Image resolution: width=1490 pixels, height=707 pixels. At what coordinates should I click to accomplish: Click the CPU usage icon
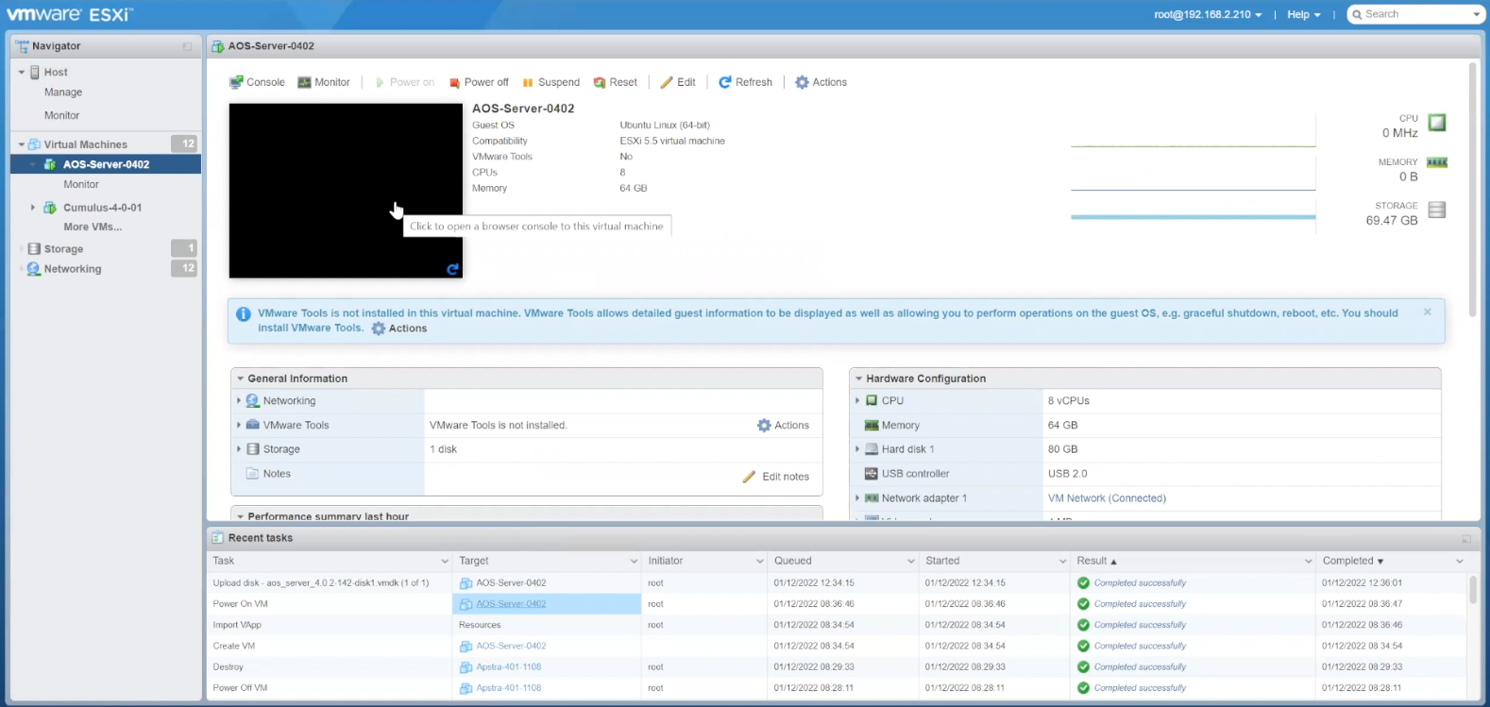tap(1436, 122)
